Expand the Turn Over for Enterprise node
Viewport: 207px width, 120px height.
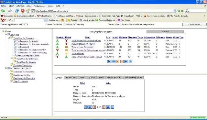(x=12, y=58)
